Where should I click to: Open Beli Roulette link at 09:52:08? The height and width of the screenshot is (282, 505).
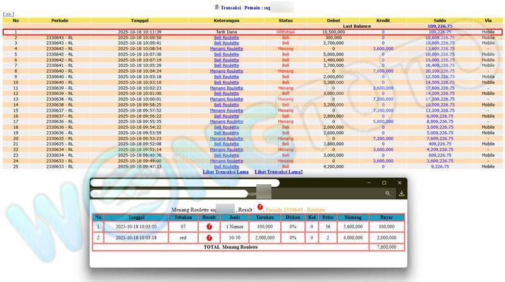227,144
